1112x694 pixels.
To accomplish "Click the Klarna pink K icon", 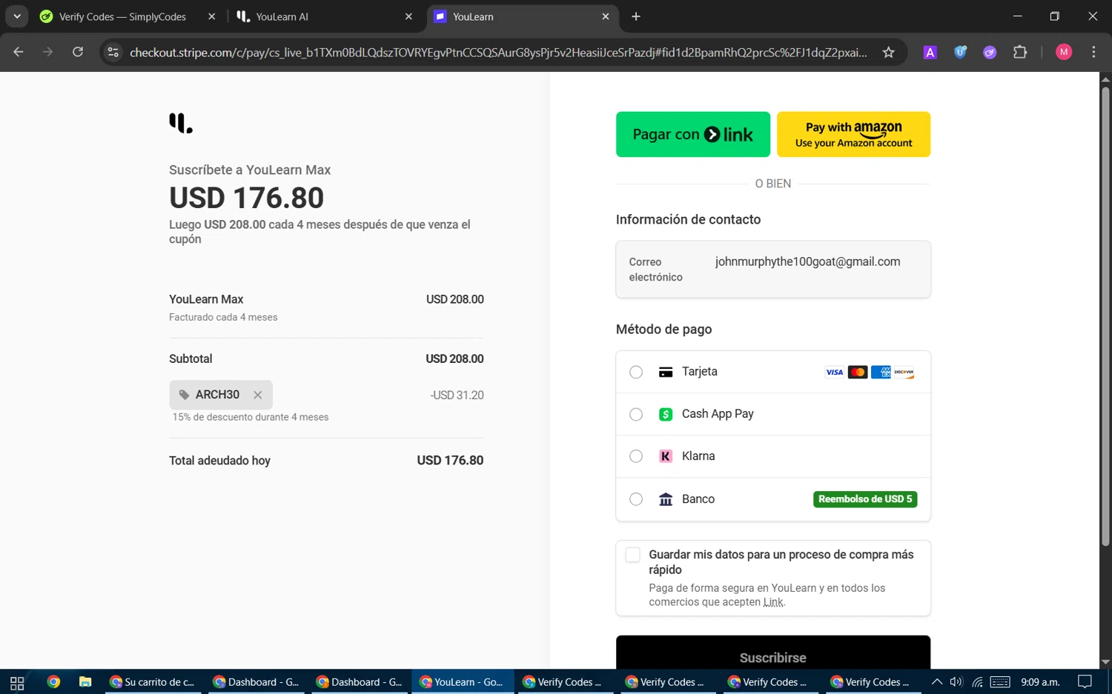I will point(666,456).
